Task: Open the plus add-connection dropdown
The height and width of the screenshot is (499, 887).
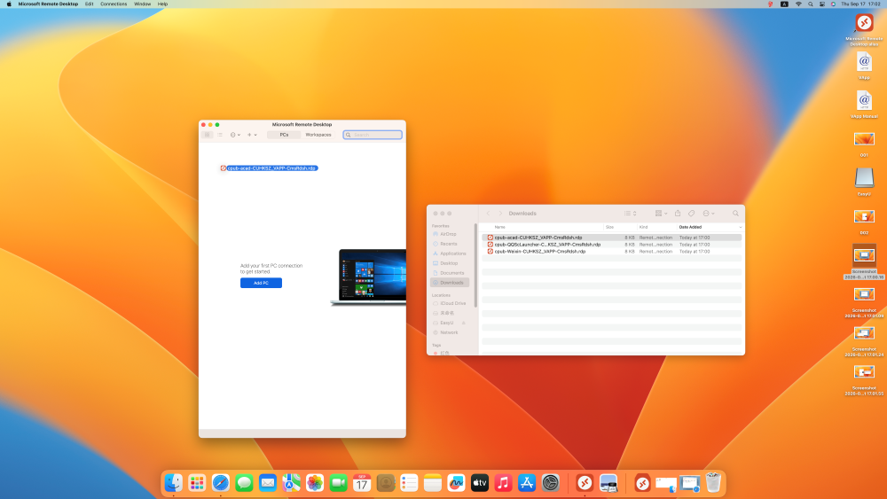Action: [x=252, y=135]
